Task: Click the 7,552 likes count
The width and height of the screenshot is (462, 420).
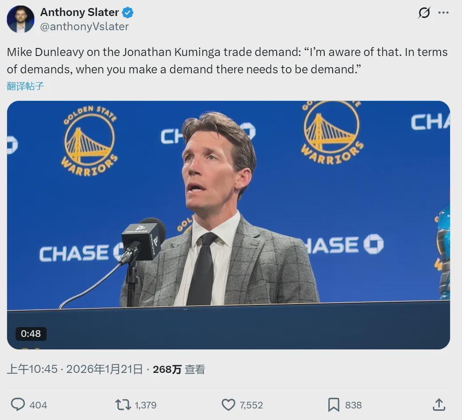Action: [x=251, y=405]
